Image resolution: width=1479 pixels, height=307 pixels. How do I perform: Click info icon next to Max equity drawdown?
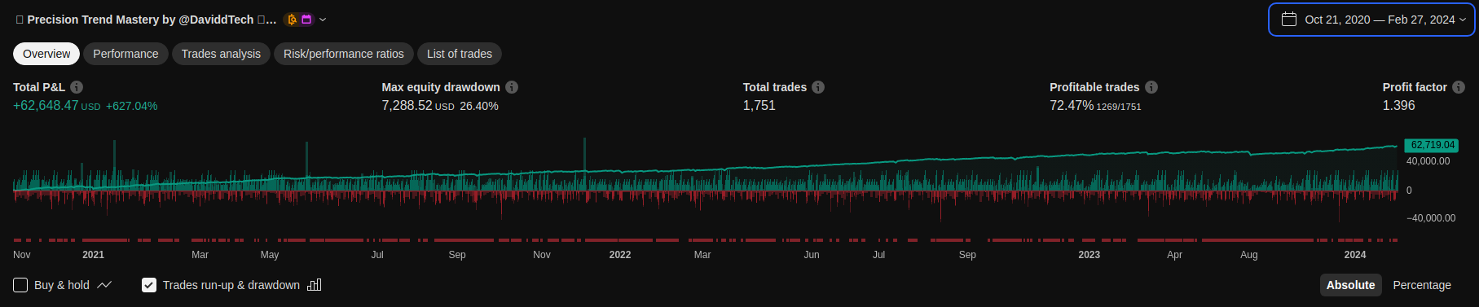512,87
